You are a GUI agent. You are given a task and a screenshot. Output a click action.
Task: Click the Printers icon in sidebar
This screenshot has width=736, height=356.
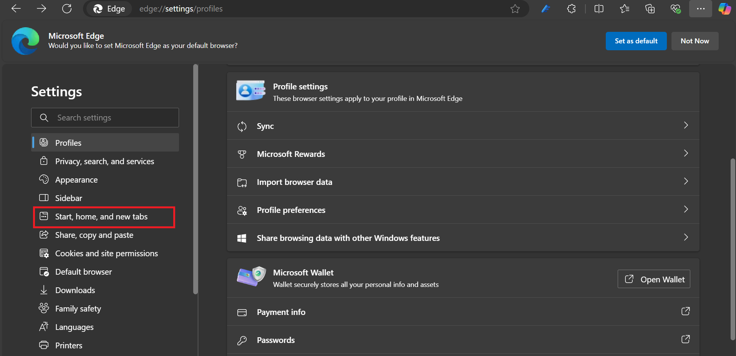point(44,345)
